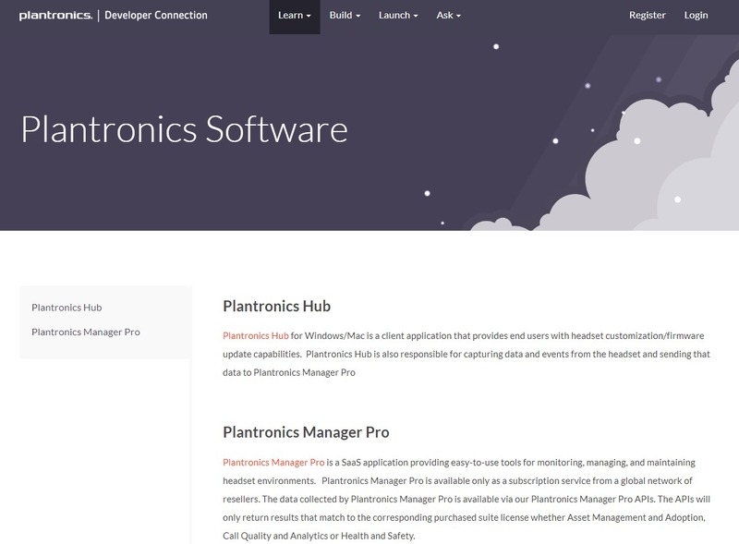739x544 pixels.
Task: Follow the orange Plantronics Manager Pro link
Action: point(273,462)
